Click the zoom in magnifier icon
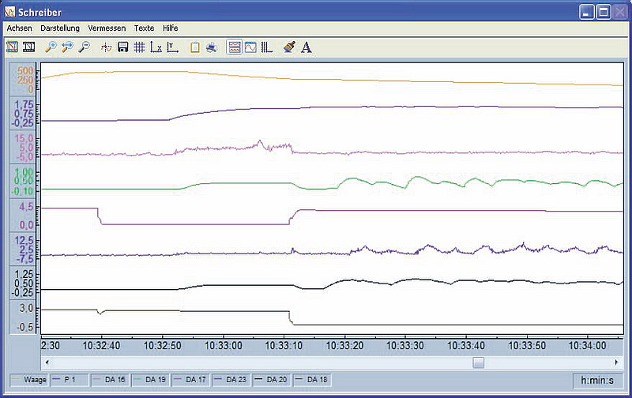632x398 pixels. coord(51,47)
